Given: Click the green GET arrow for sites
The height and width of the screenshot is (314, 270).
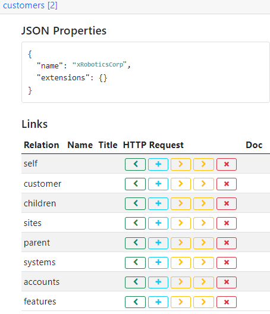Looking at the screenshot, I should pyautogui.click(x=135, y=223).
